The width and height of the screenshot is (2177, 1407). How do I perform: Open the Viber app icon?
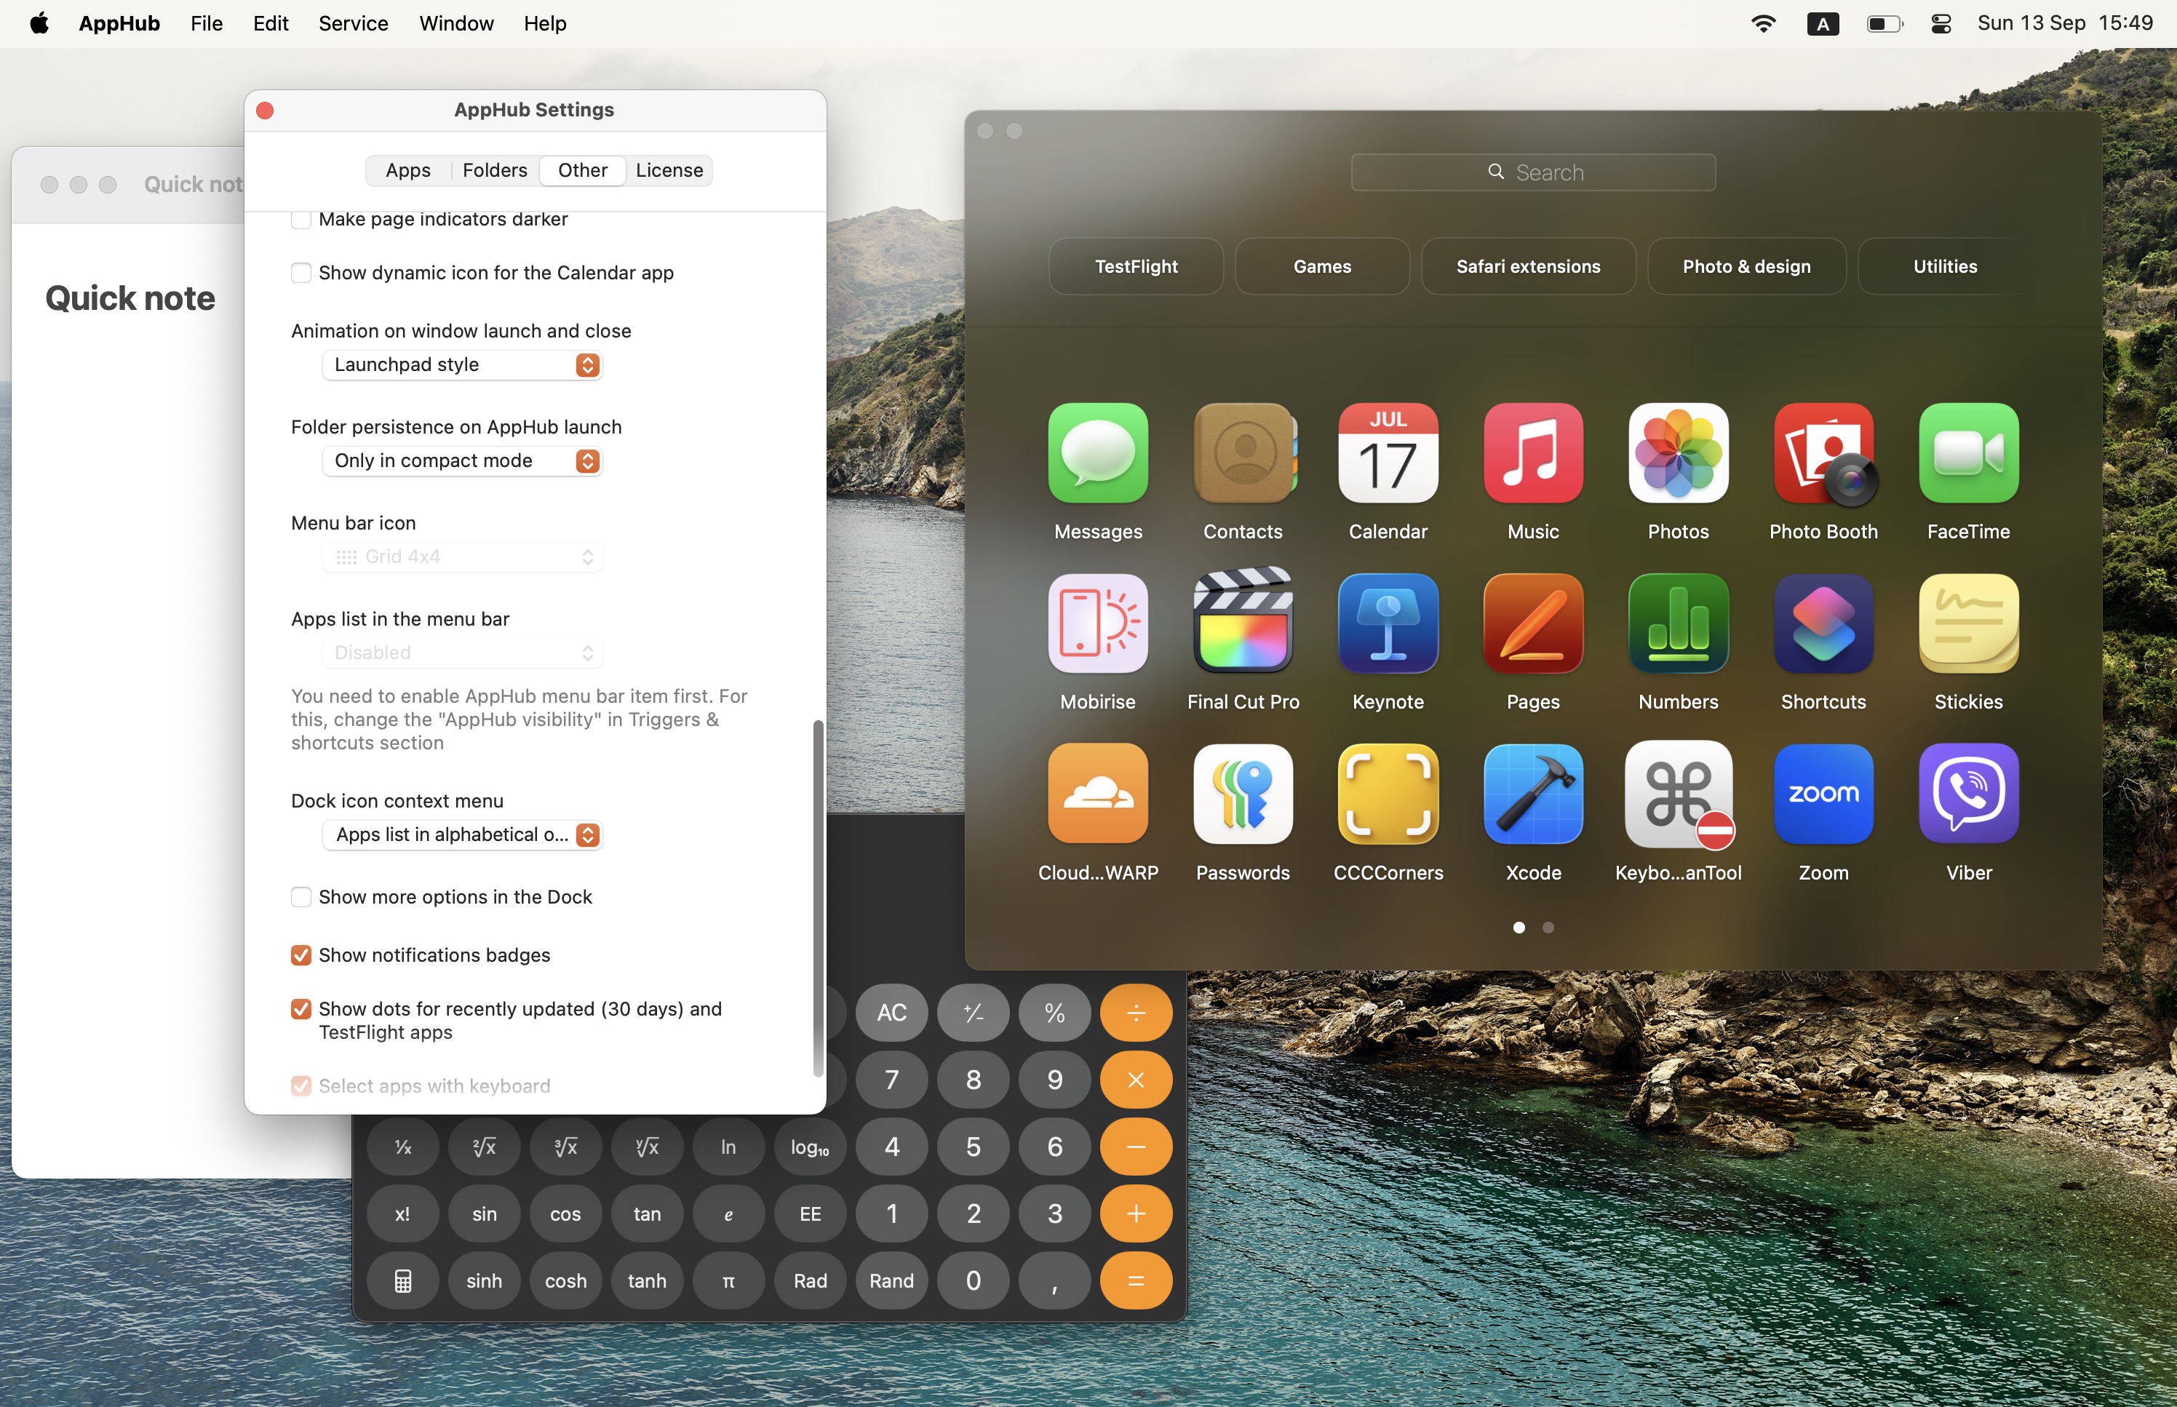pos(1969,794)
